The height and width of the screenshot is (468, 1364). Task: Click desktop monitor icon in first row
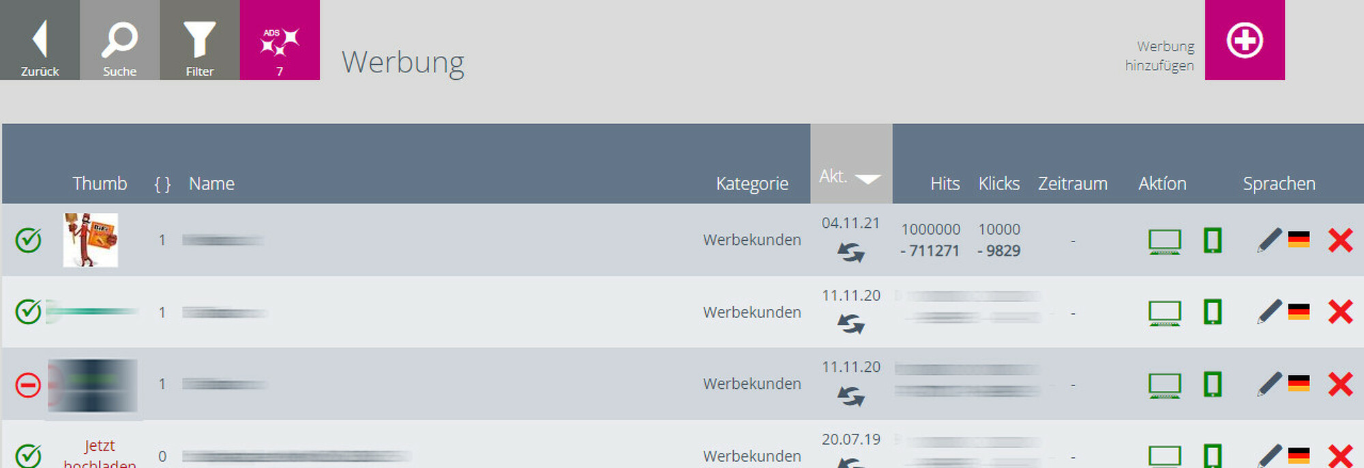(1164, 242)
